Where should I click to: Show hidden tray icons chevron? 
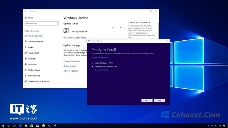(x=208, y=126)
